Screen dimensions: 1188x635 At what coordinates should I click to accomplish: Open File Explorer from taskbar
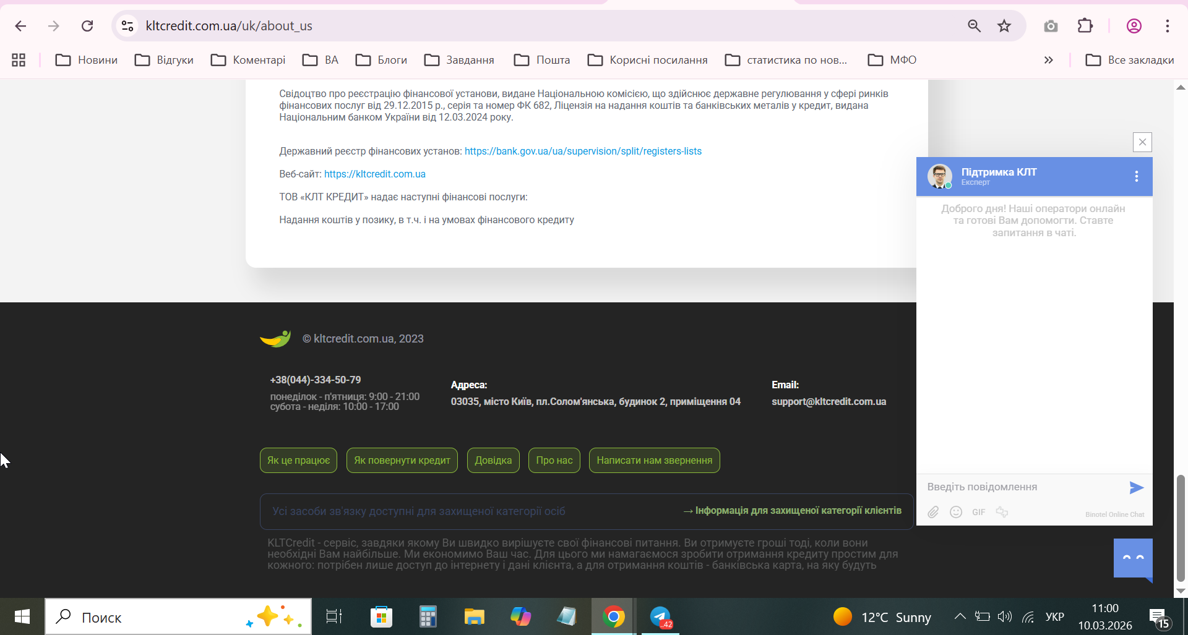click(x=474, y=616)
